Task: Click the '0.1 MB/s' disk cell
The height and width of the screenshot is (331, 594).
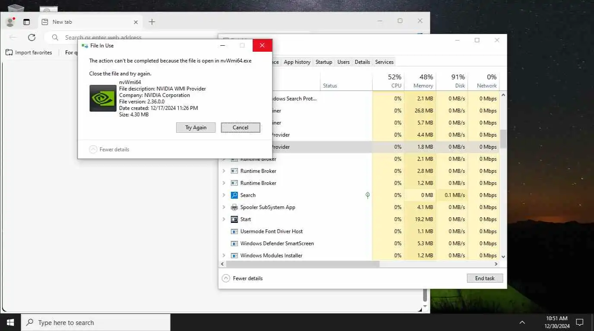Action: point(452,195)
